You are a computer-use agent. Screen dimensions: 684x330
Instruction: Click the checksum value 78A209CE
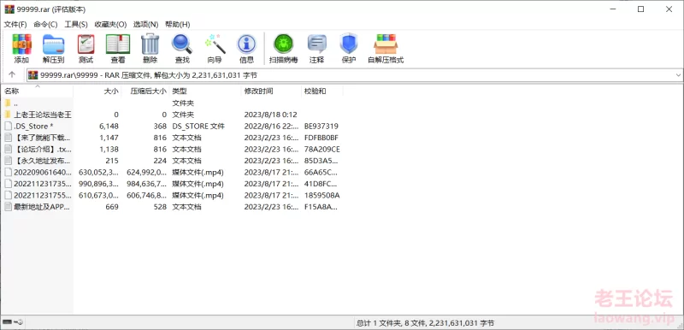pos(322,149)
